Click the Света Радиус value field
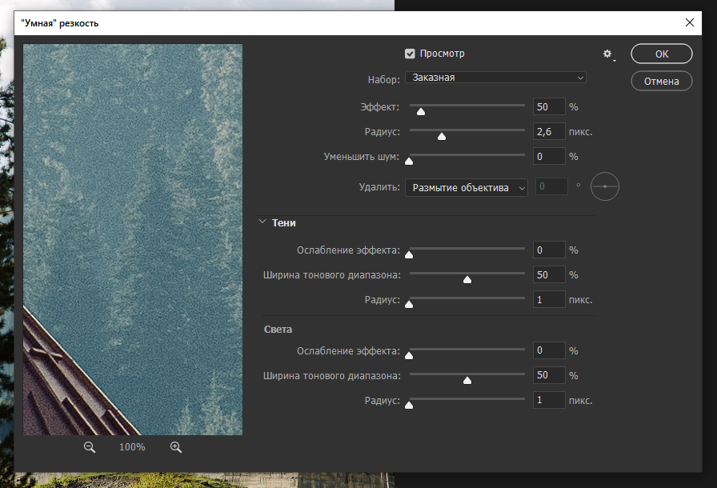717x488 pixels. pyautogui.click(x=549, y=400)
